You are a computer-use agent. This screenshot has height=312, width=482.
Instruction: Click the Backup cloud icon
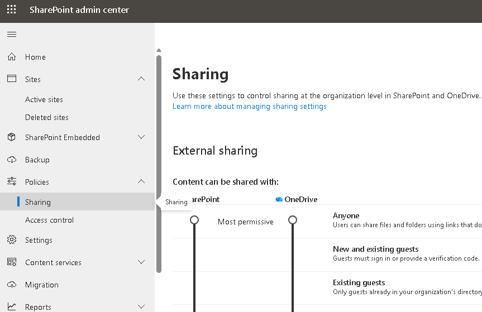point(12,160)
